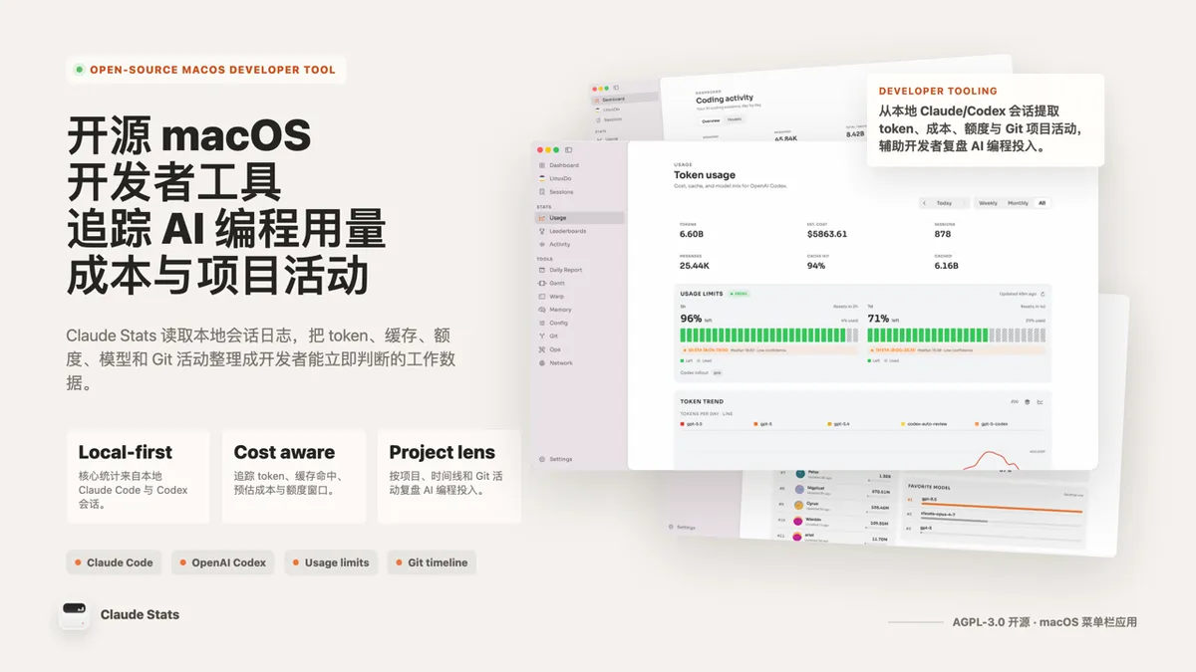
Task: Click the OpenAI Codex chip
Action: tap(223, 562)
